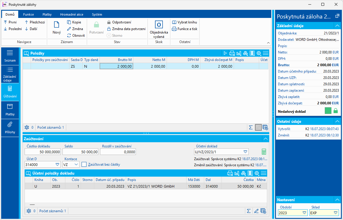The width and height of the screenshot is (343, 220).
Task: Click the Nový new record icon
Action: (57, 25)
